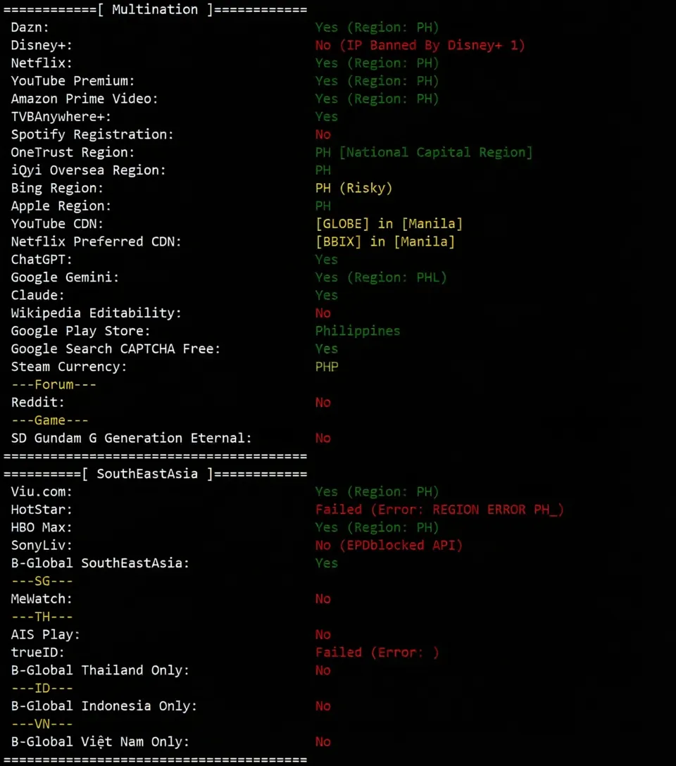Click the Steam Currency PHP value
The width and height of the screenshot is (676, 766).
[x=327, y=367]
